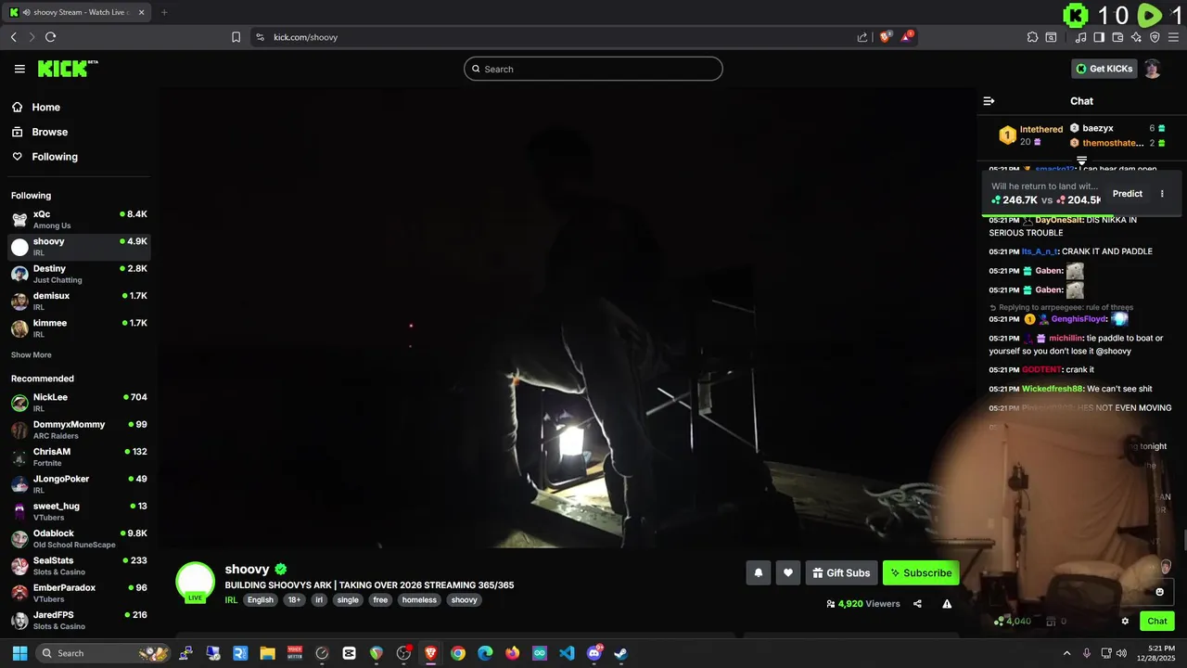Open xQc channel in Following list
The width and height of the screenshot is (1187, 668).
[79, 219]
